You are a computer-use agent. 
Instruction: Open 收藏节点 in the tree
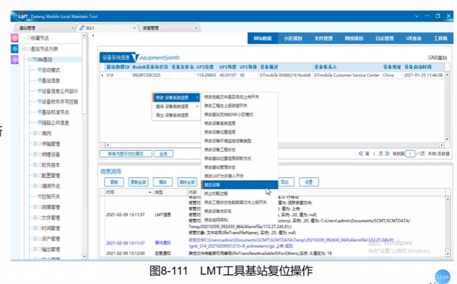40,38
